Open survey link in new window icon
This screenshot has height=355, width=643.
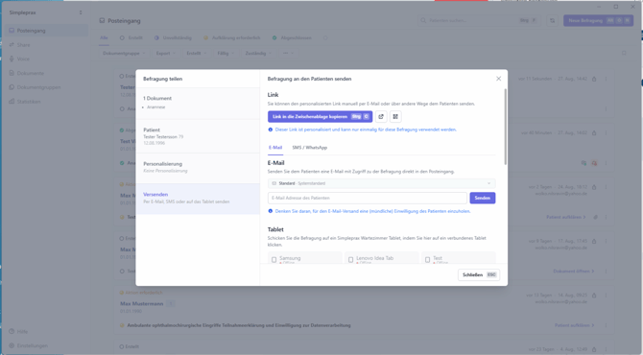tap(381, 116)
